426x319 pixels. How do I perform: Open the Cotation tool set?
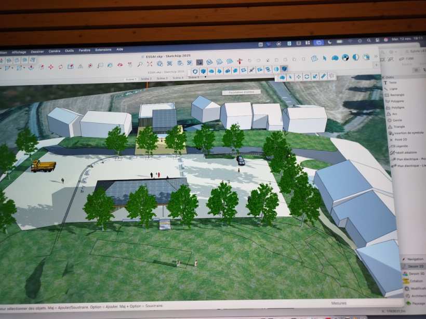[x=414, y=281]
